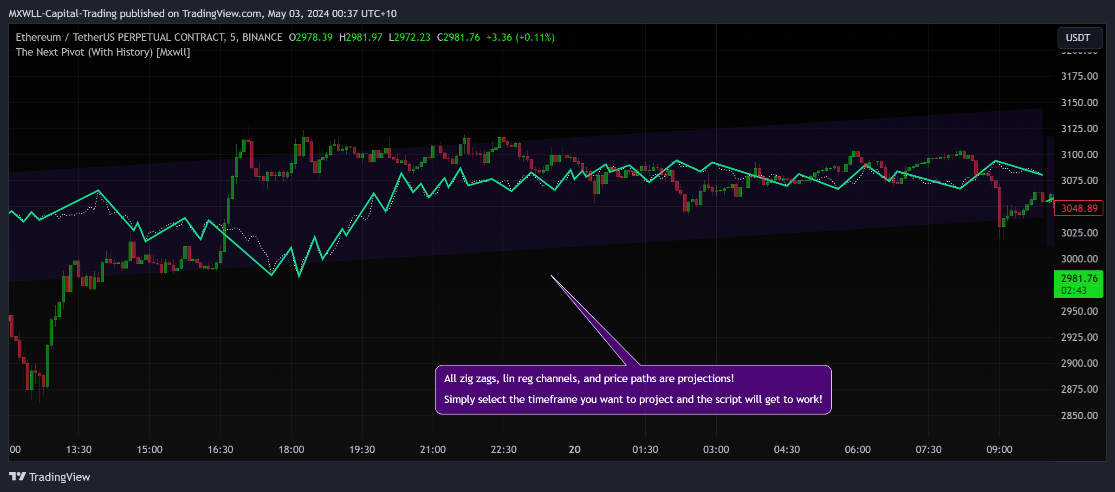Click the 2875.00 price axis label
Viewport: 1115px width, 492px height.
pyautogui.click(x=1079, y=389)
